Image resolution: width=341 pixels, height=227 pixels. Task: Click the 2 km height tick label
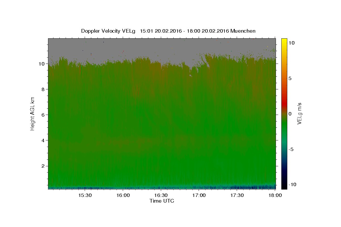tap(43, 166)
